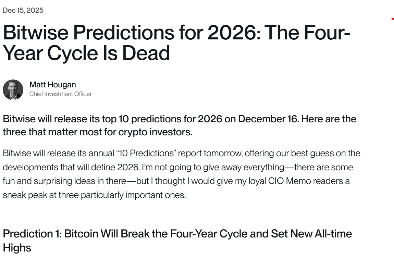Click the word "Highs" ending the Prediction heading
Viewport: 394px width, 258px height.
point(17,248)
